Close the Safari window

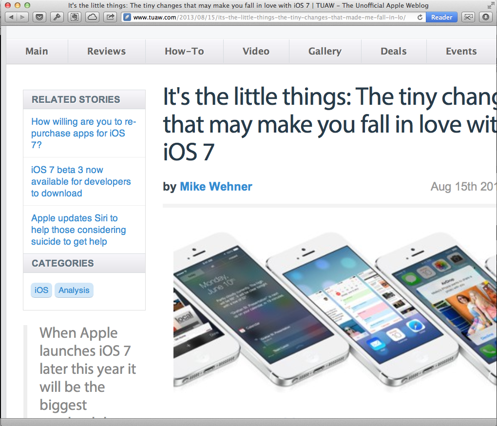coord(8,5)
